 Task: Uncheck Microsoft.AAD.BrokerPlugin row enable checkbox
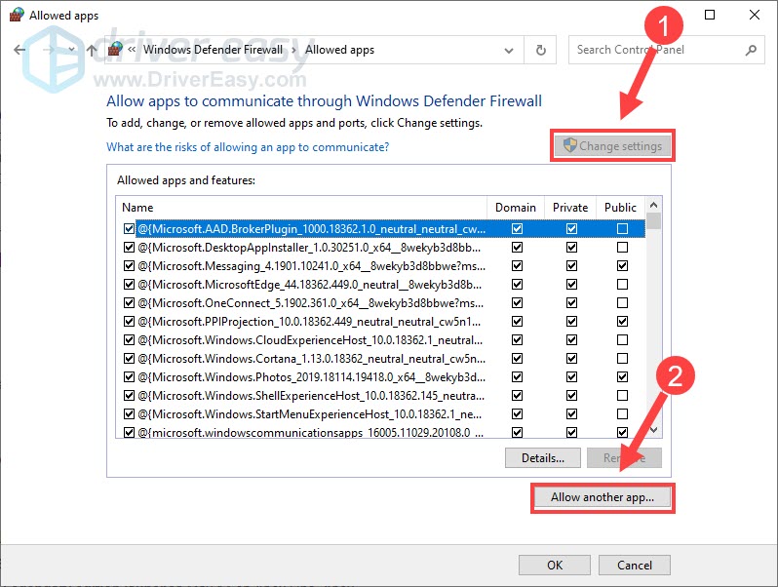tap(129, 229)
